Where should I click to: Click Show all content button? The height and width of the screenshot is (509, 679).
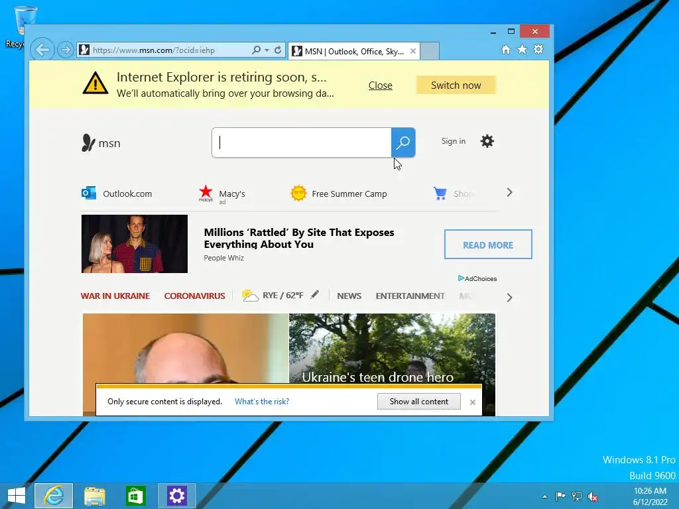coord(419,401)
